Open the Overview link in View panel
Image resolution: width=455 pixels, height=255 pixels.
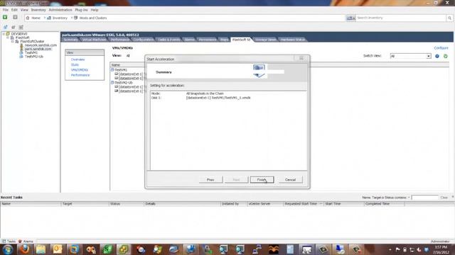pos(77,59)
